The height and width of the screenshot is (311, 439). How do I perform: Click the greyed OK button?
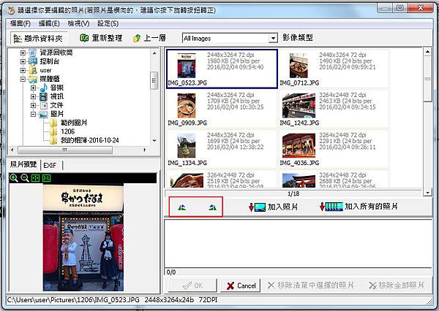point(192,285)
